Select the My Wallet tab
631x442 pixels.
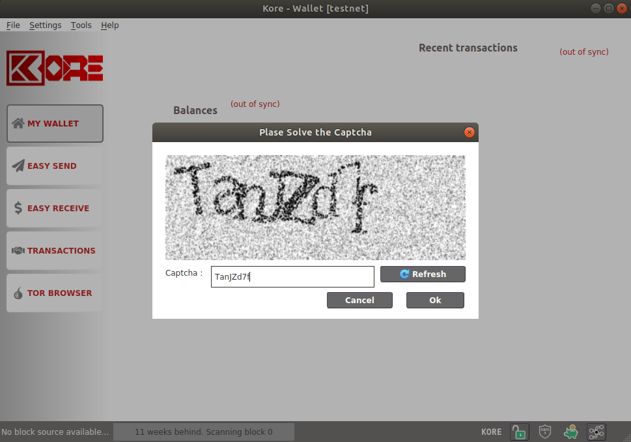click(x=55, y=123)
